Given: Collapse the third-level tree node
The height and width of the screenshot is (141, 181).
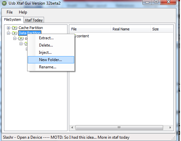Looking at the screenshot, I should (x=21, y=44).
